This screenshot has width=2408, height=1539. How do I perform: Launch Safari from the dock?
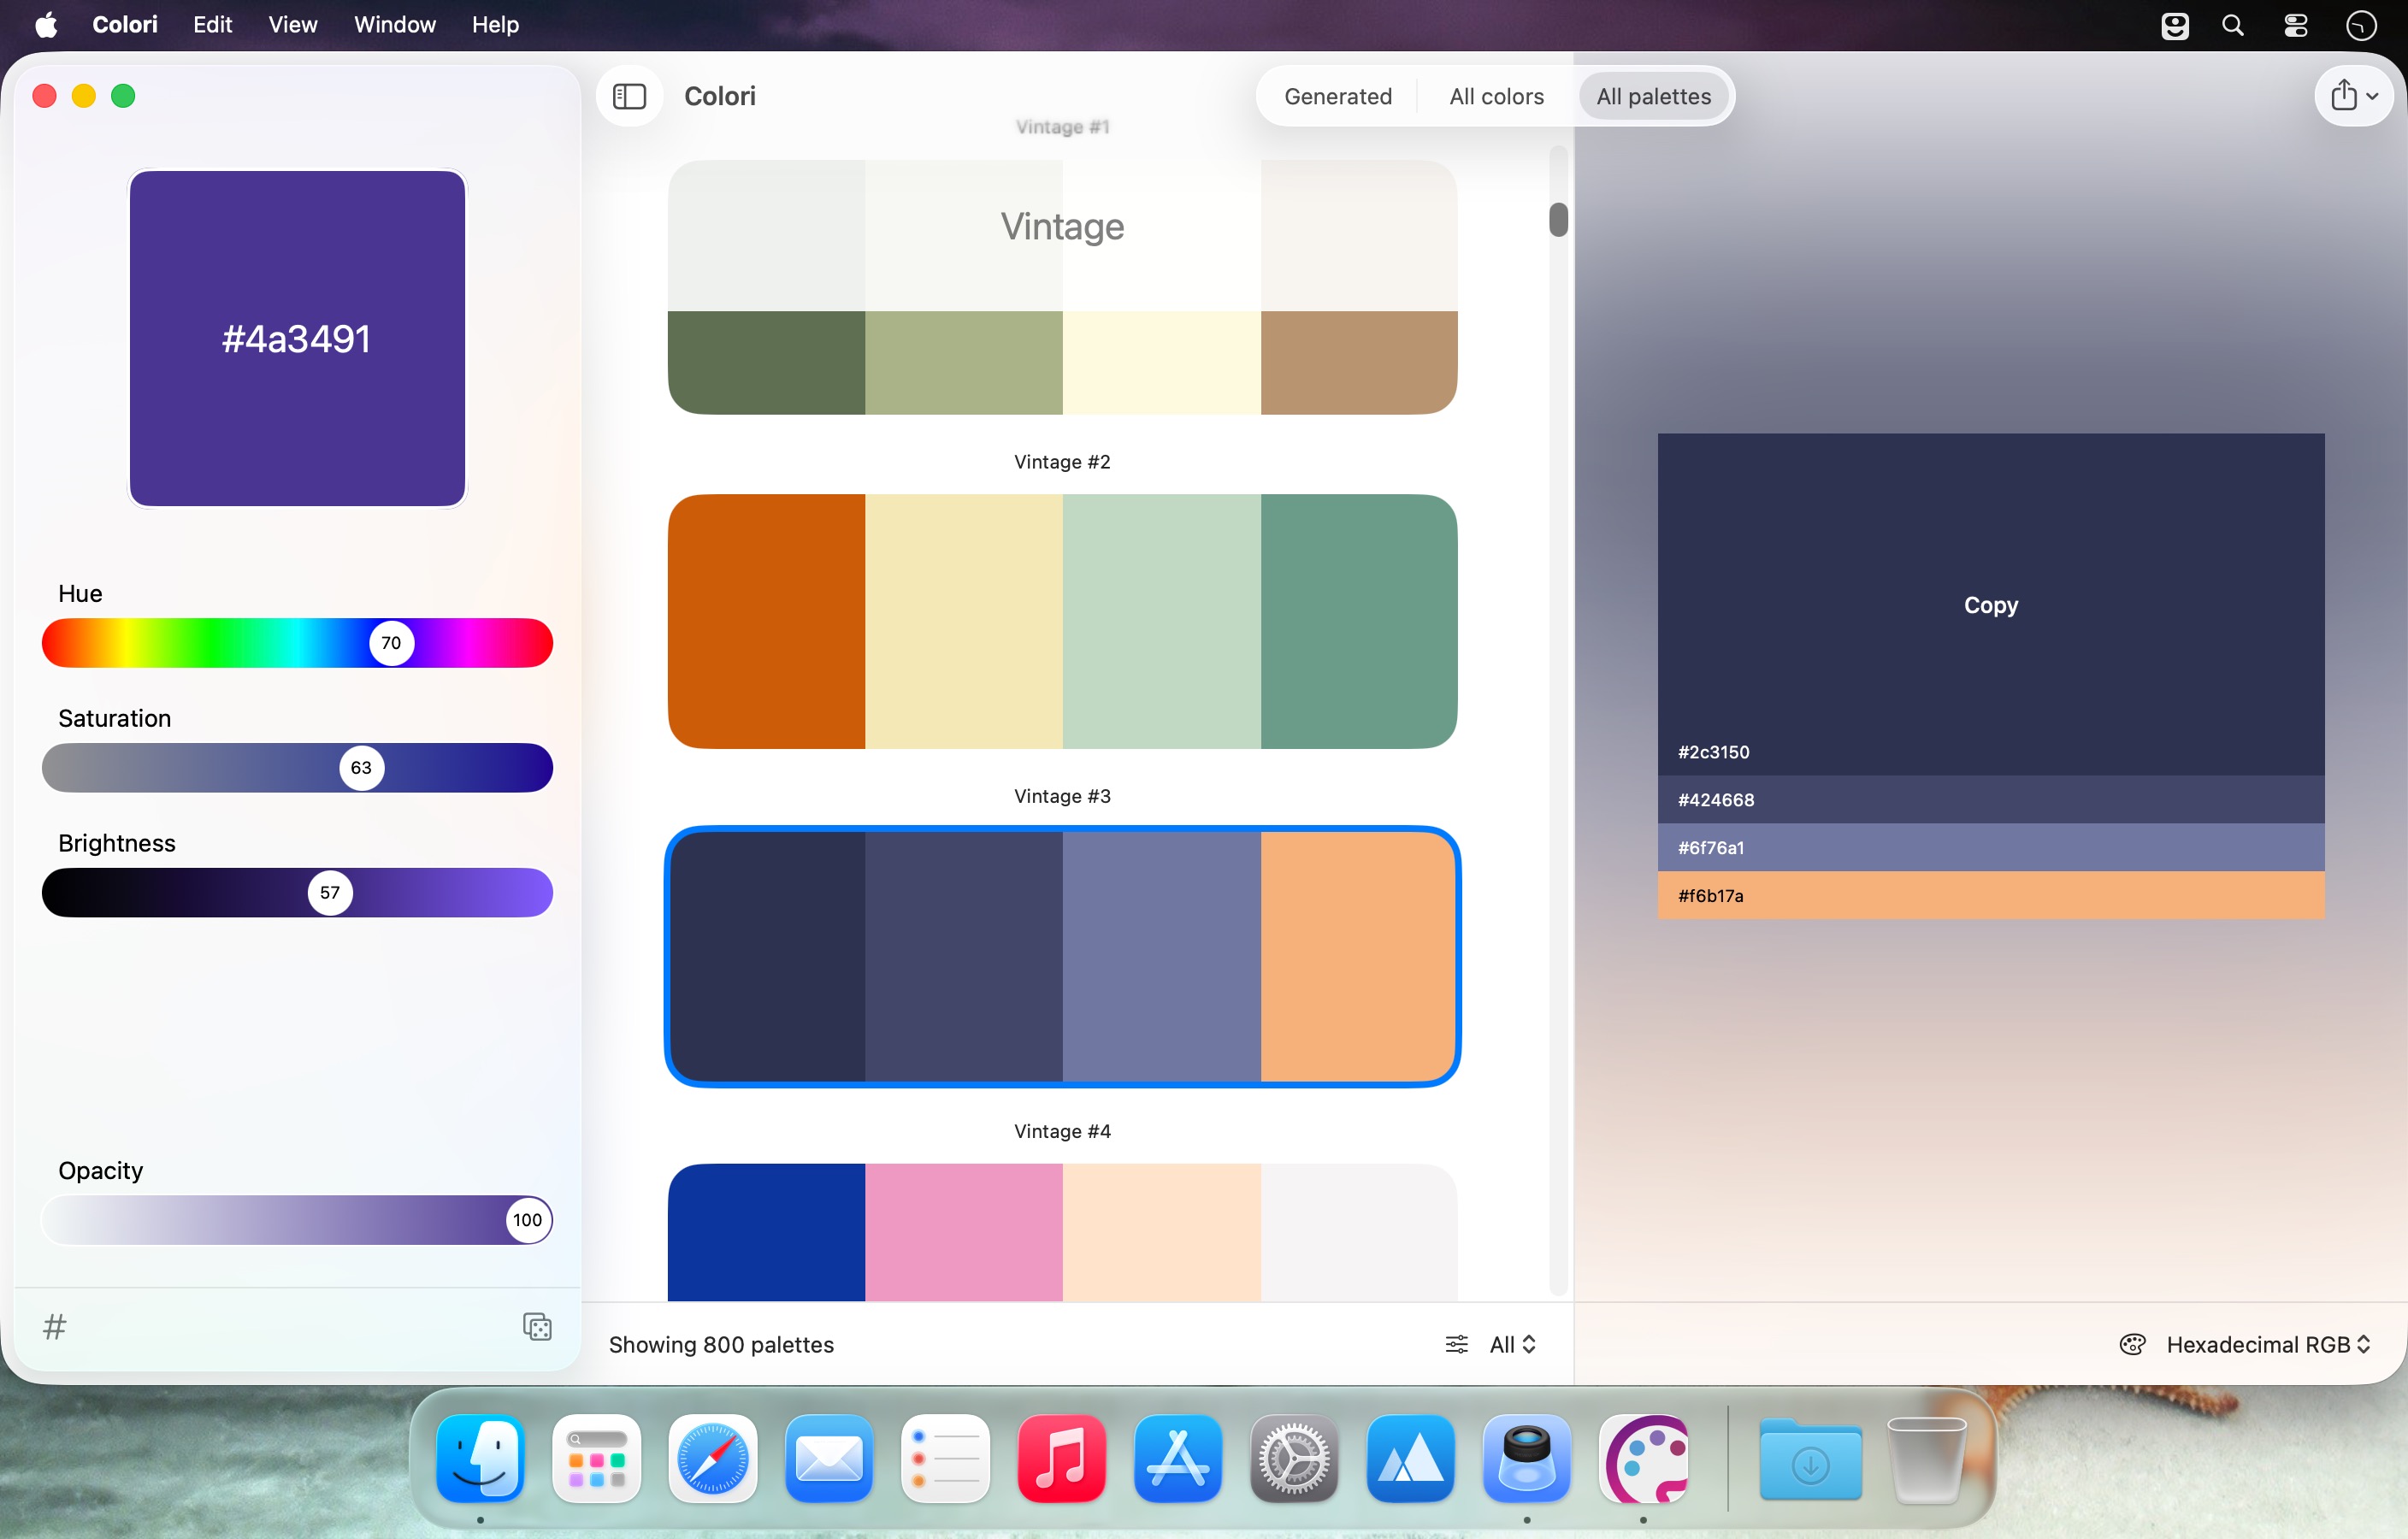tap(713, 1458)
